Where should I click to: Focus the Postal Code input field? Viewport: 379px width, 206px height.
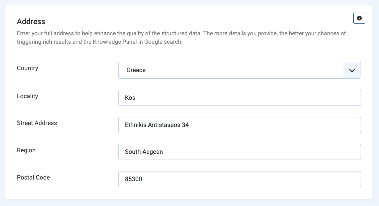[240, 179]
